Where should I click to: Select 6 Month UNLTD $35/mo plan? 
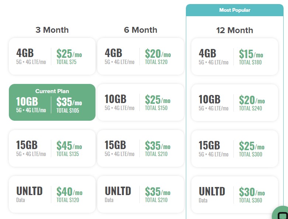(141, 194)
